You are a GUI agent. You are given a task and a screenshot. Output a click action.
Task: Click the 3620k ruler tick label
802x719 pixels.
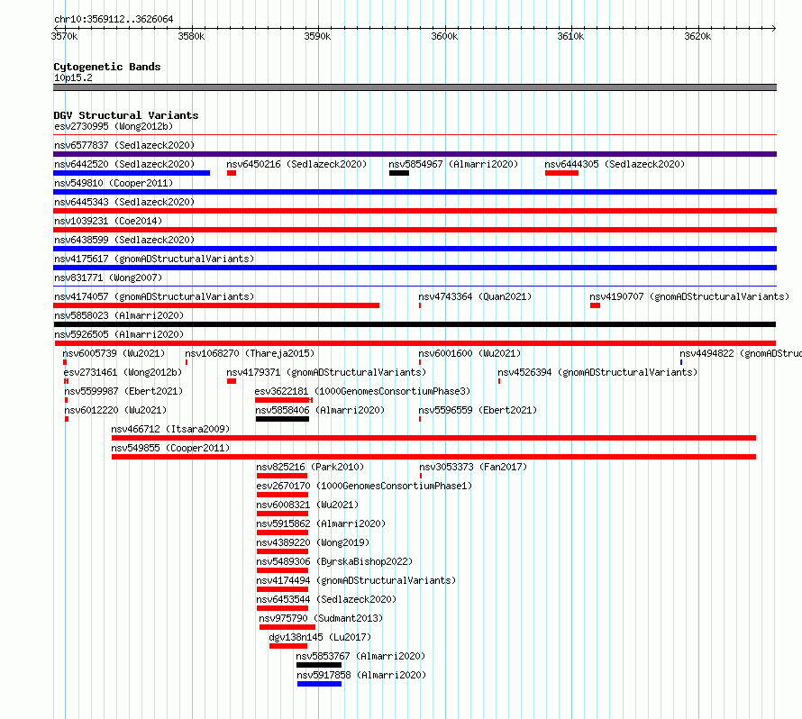pos(697,36)
